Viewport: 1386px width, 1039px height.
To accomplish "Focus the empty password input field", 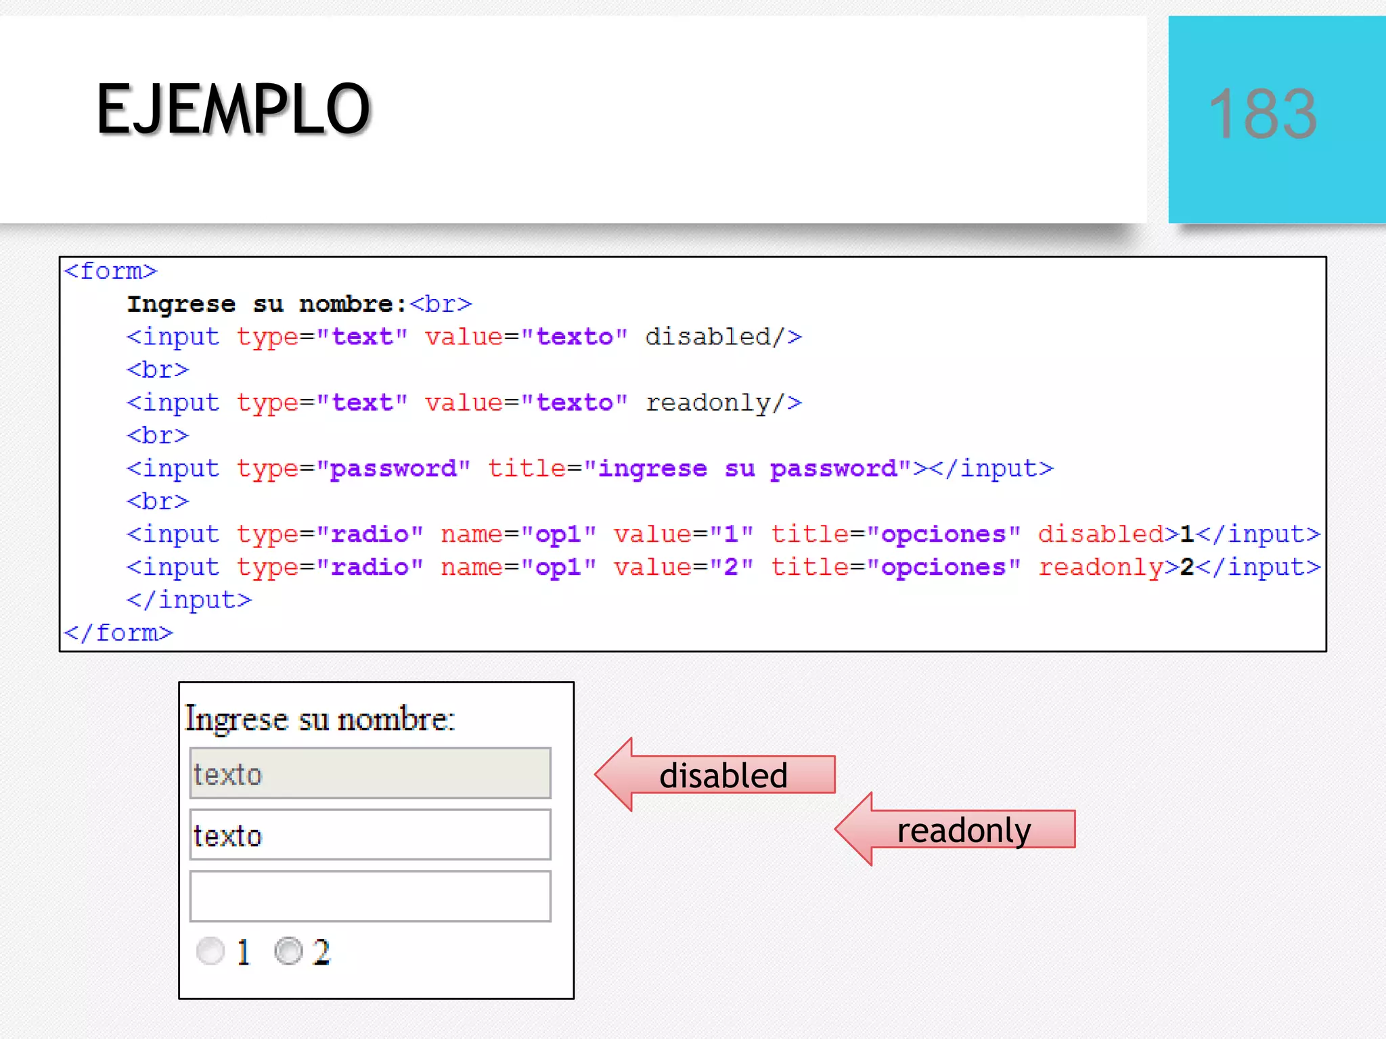I will coord(370,896).
